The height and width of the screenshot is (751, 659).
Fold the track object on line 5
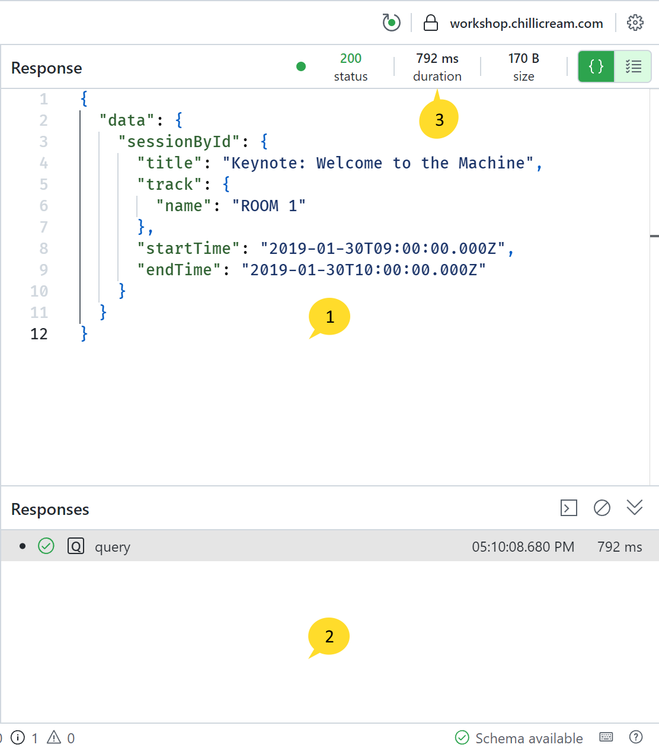[x=64, y=184]
